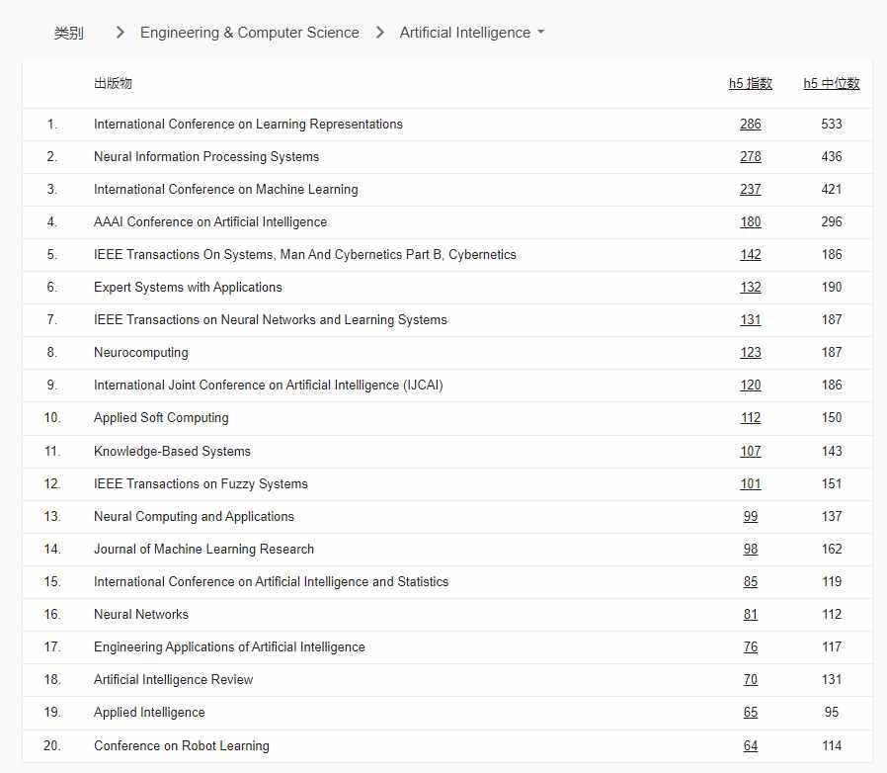Open h5-index 65 for Applied Intelligence
This screenshot has height=773, width=887.
751,712
